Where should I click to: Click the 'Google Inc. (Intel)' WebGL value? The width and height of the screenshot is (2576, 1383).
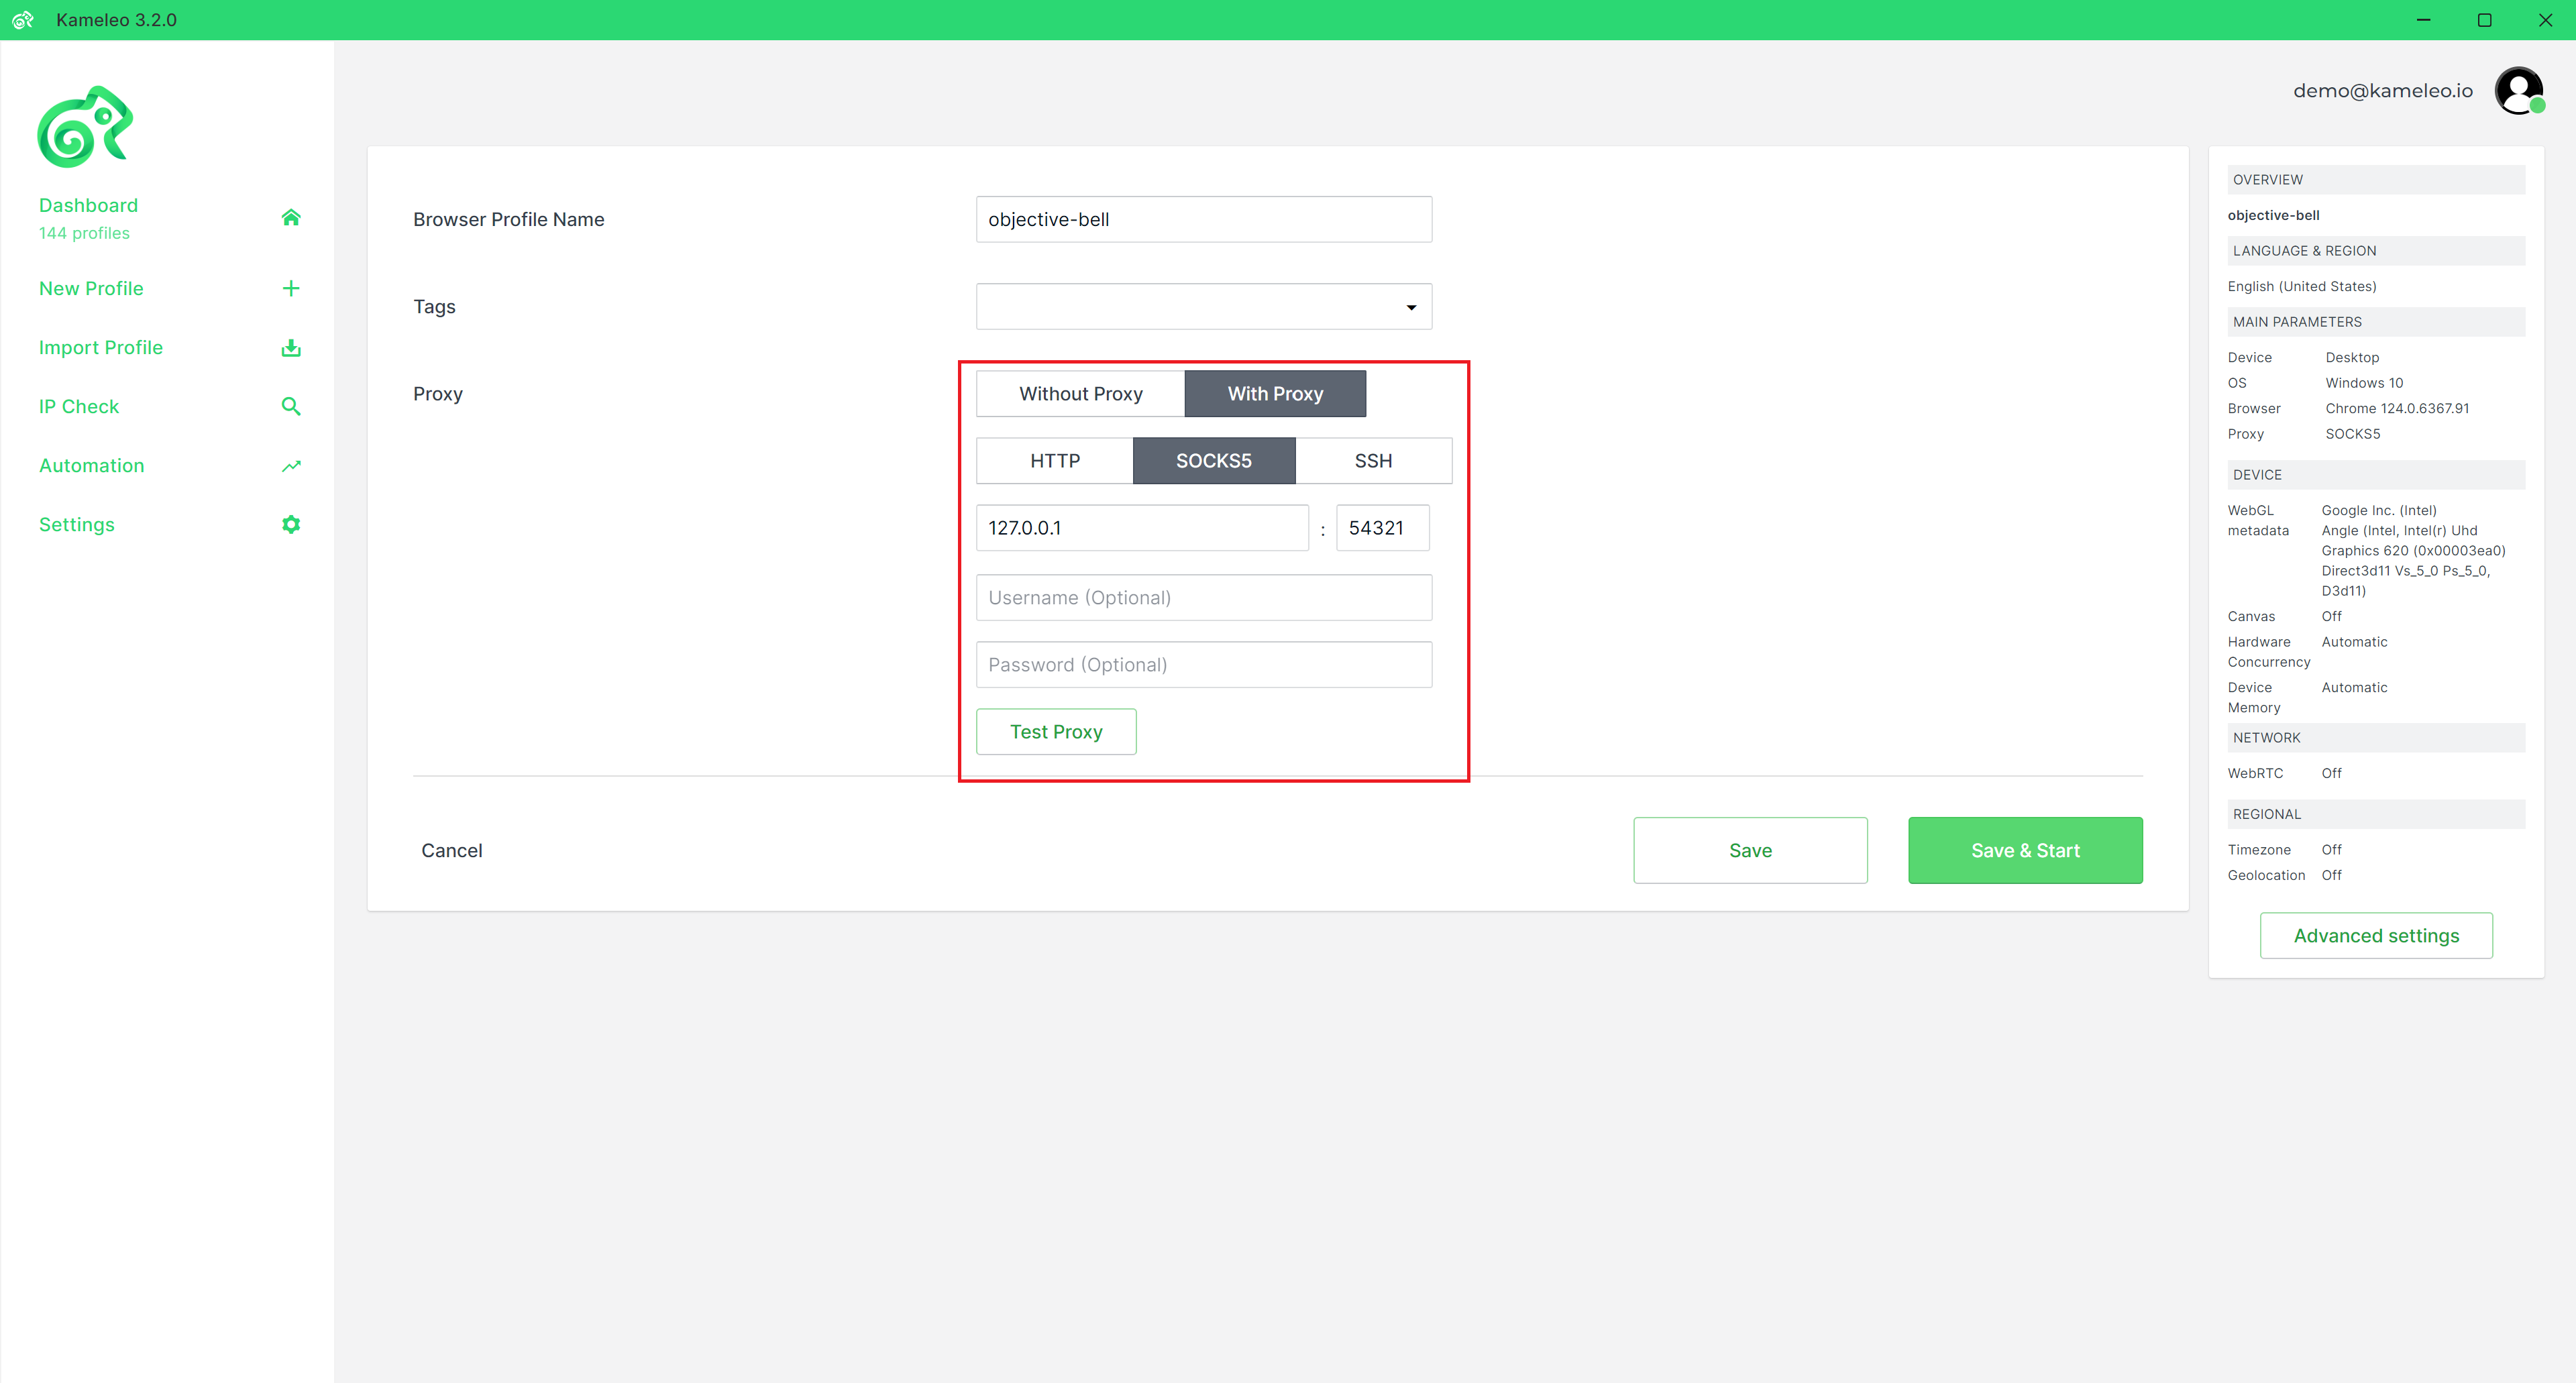coord(2379,510)
